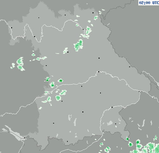Screen dimensions: 159x153
Task: Click the city marker where river meets eastern border
Action: [139, 92]
